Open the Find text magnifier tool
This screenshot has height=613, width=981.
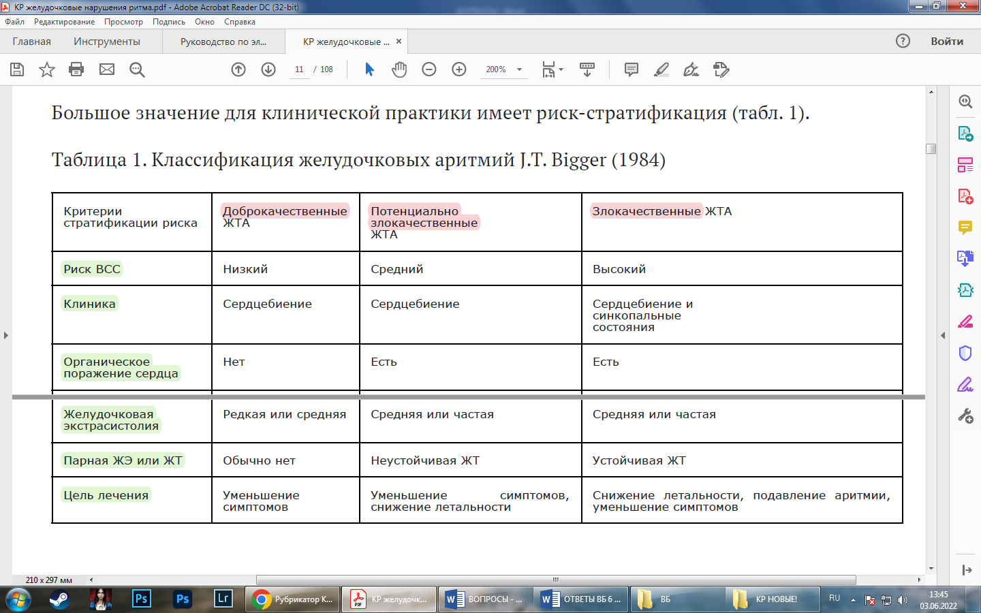coord(137,69)
